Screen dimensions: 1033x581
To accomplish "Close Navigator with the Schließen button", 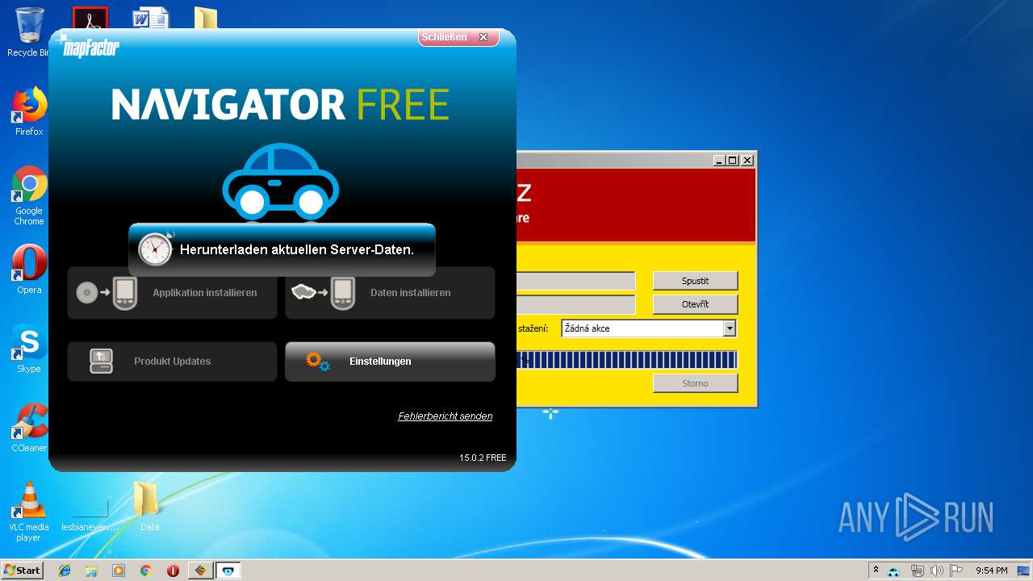I will click(x=458, y=37).
